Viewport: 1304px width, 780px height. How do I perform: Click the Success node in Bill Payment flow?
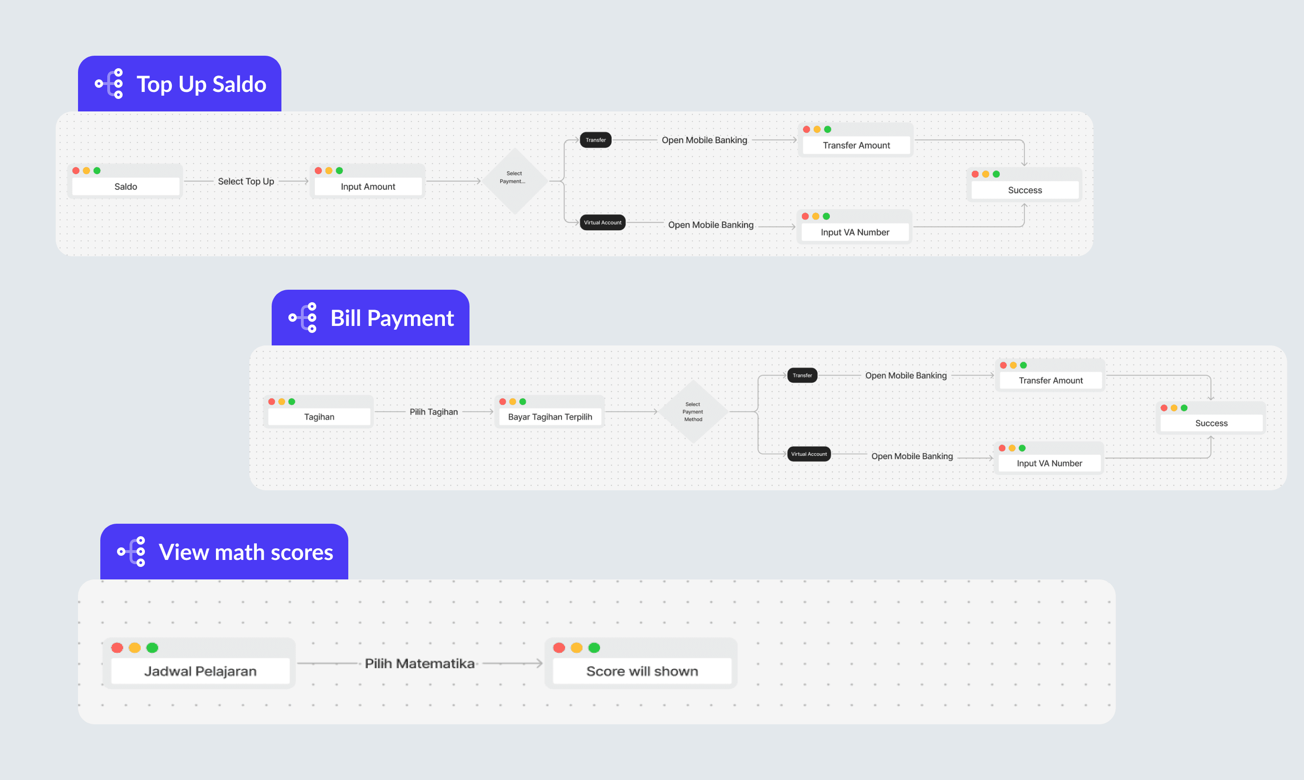(x=1211, y=423)
